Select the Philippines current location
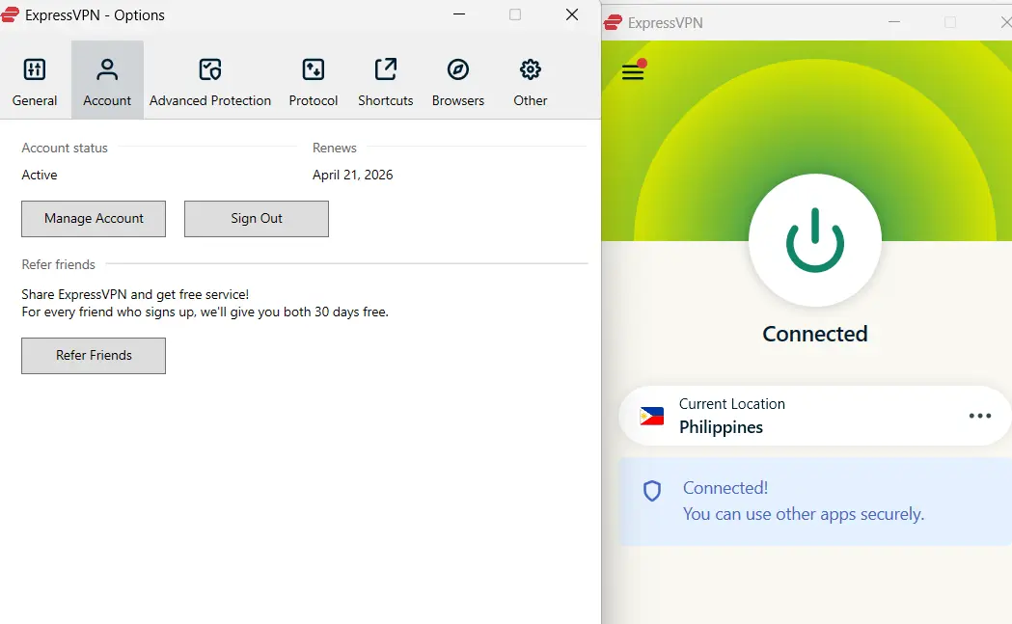 [x=814, y=416]
